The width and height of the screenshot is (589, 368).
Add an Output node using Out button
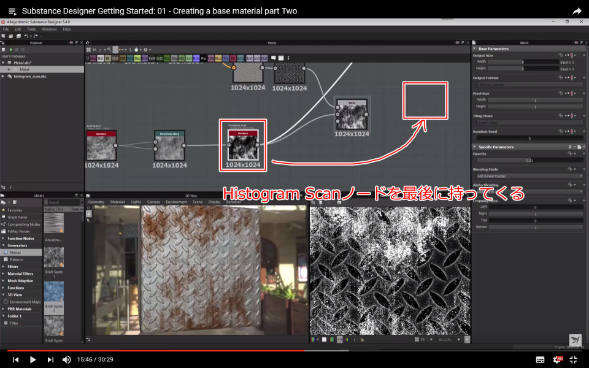[264, 59]
